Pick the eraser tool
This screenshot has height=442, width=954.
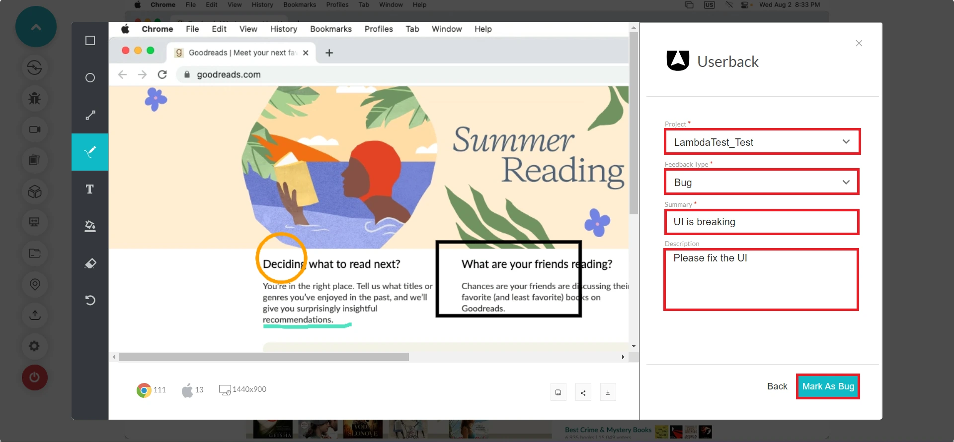coord(90,263)
